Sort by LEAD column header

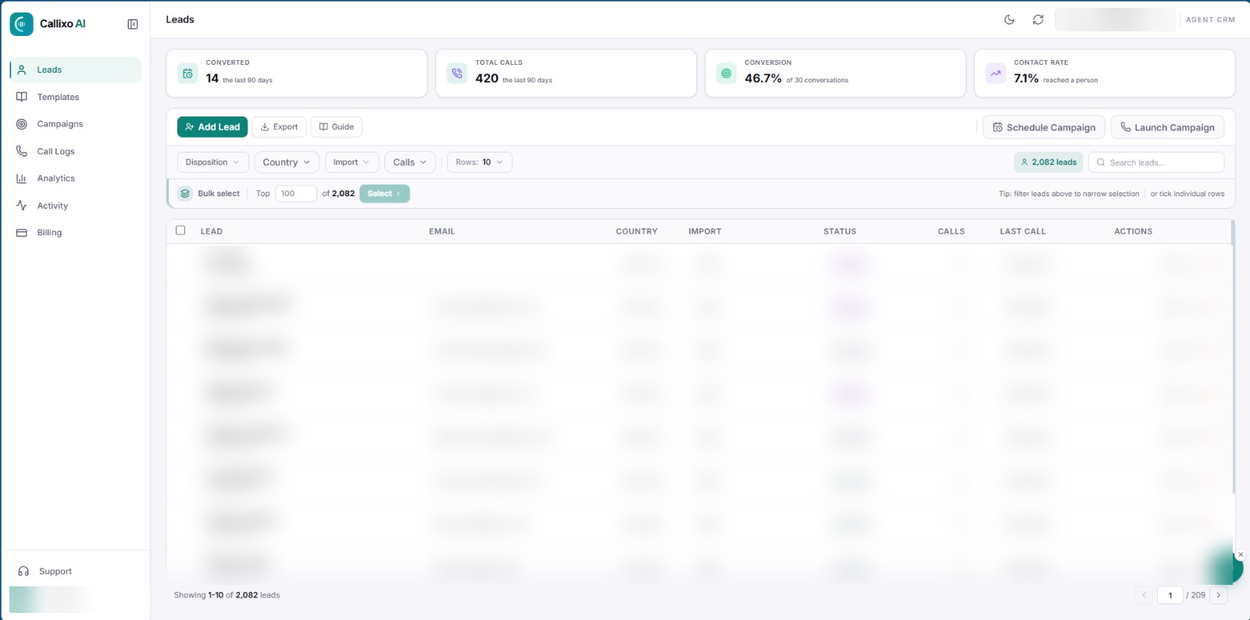[212, 231]
